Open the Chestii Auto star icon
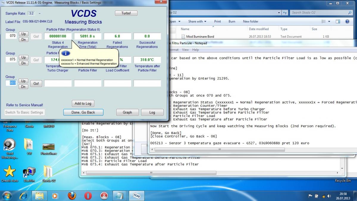The height and width of the screenshot is (201, 357). point(10,173)
